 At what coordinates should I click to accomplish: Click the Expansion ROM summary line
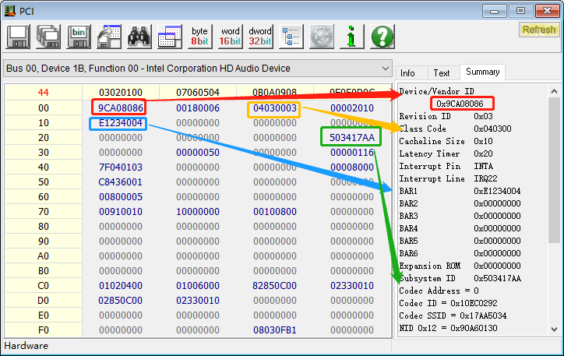coord(460,266)
